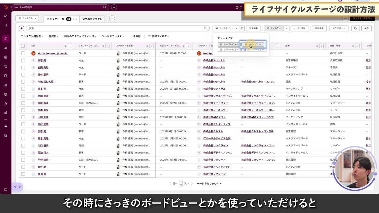Check the select-all checkbox in table header
Viewport: 379px width, 213px height.
tap(23, 46)
